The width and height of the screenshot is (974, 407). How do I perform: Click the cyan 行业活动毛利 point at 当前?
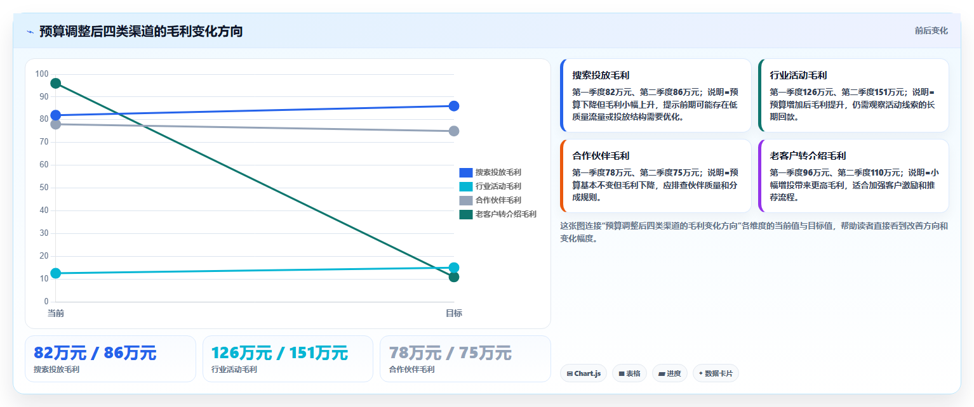coord(56,273)
